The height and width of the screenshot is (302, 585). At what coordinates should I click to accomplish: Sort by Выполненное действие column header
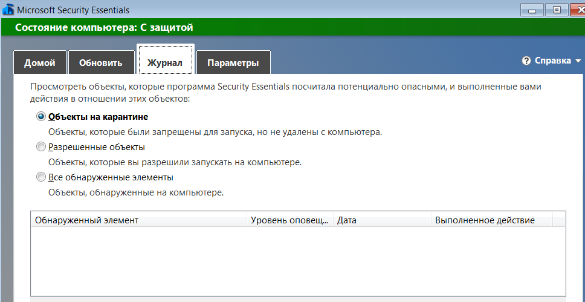tap(492, 220)
